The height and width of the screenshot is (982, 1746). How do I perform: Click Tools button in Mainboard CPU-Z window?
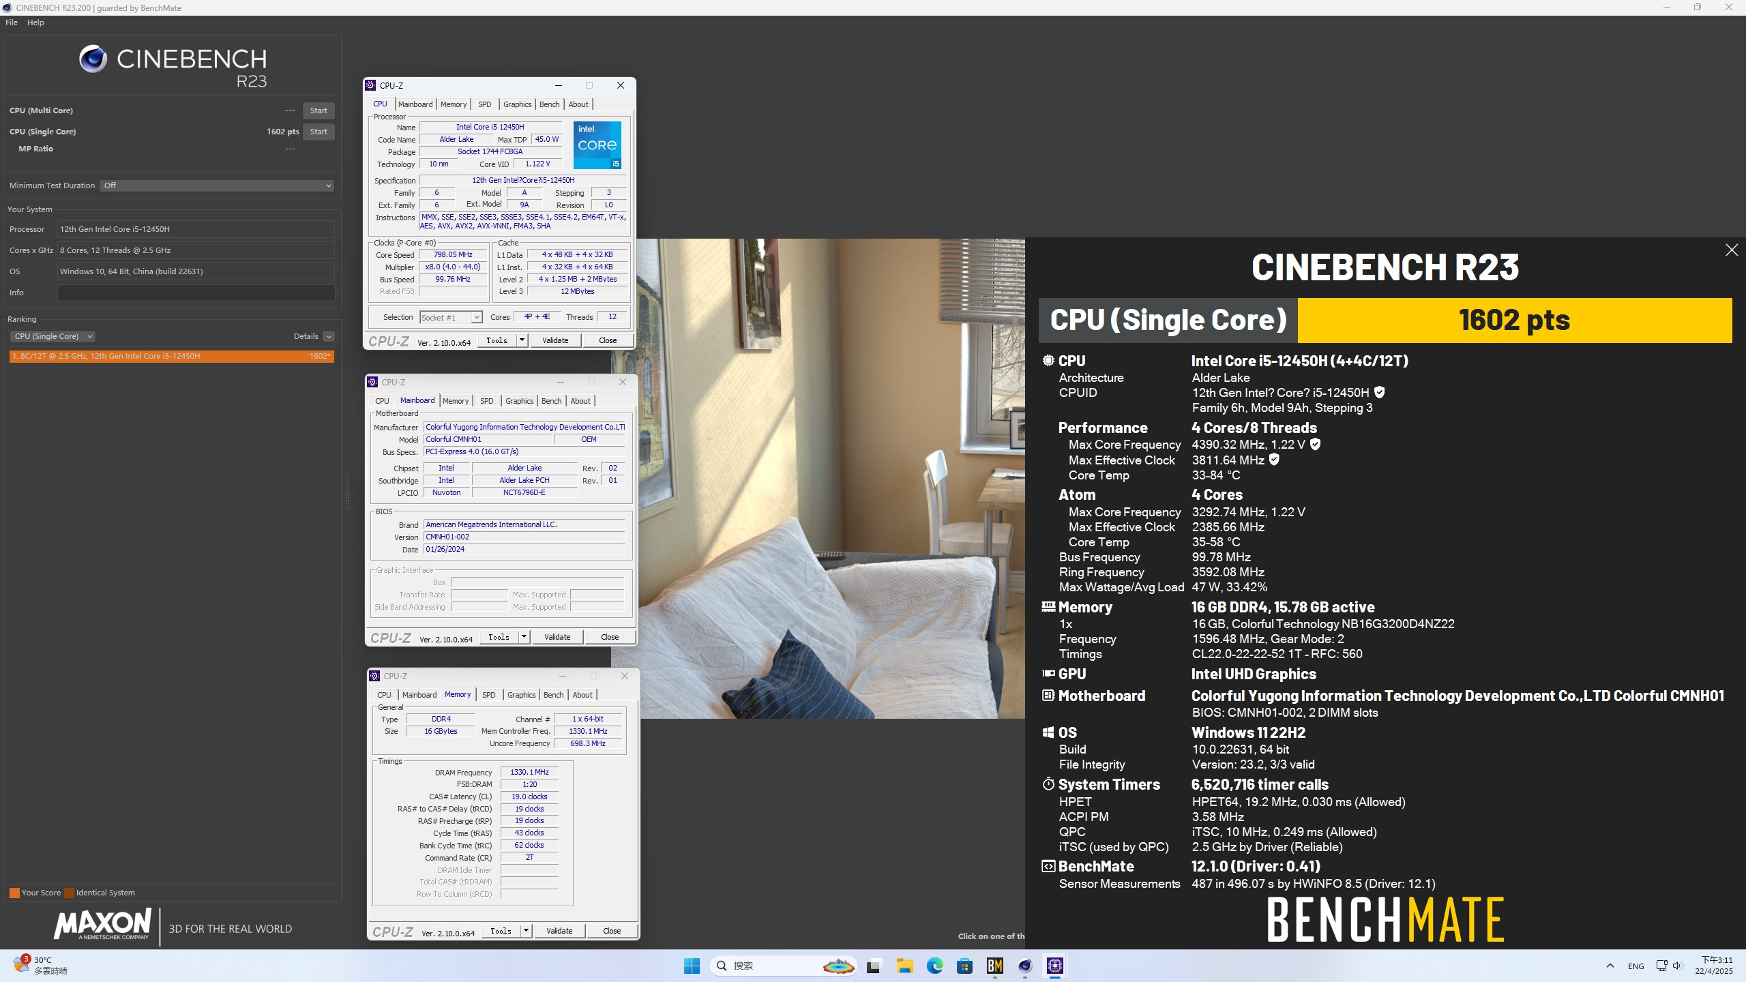[499, 637]
